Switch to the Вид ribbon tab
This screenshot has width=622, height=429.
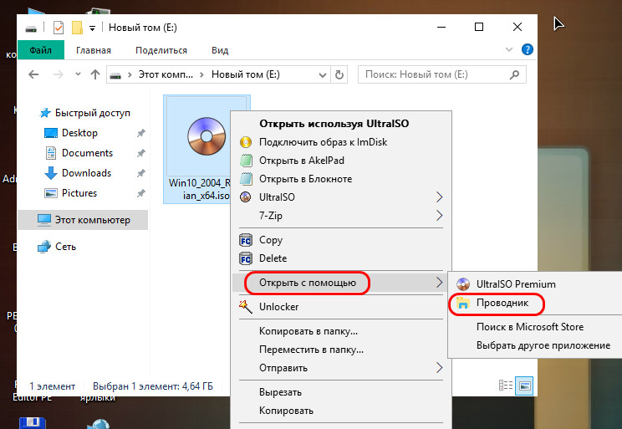[x=220, y=50]
